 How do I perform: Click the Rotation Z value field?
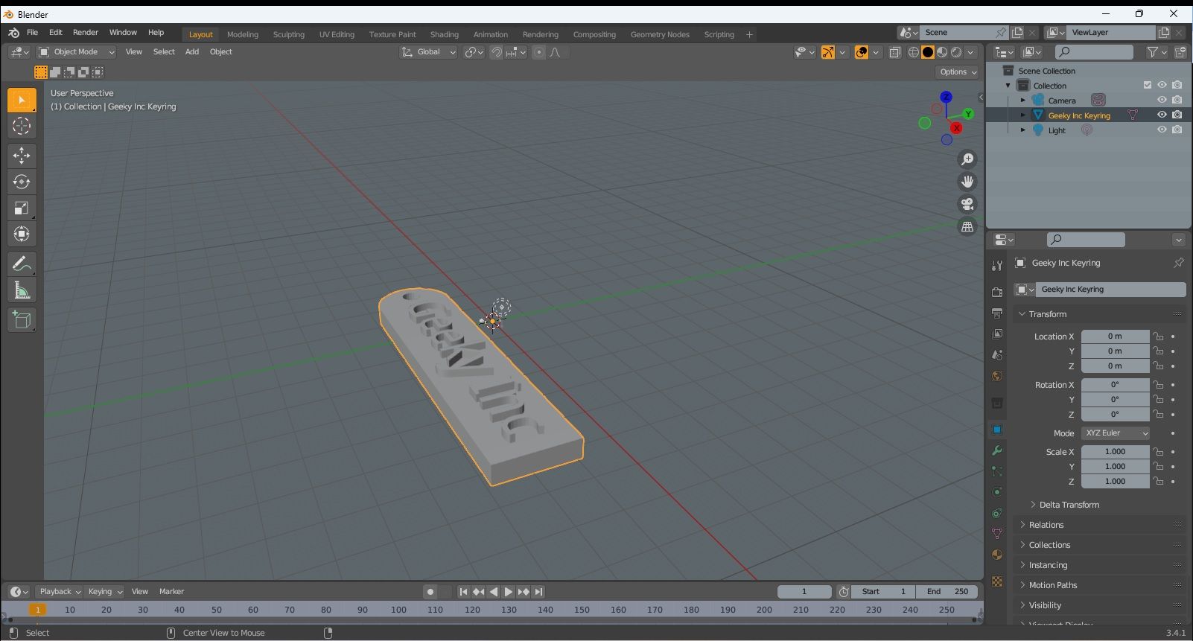click(1115, 415)
